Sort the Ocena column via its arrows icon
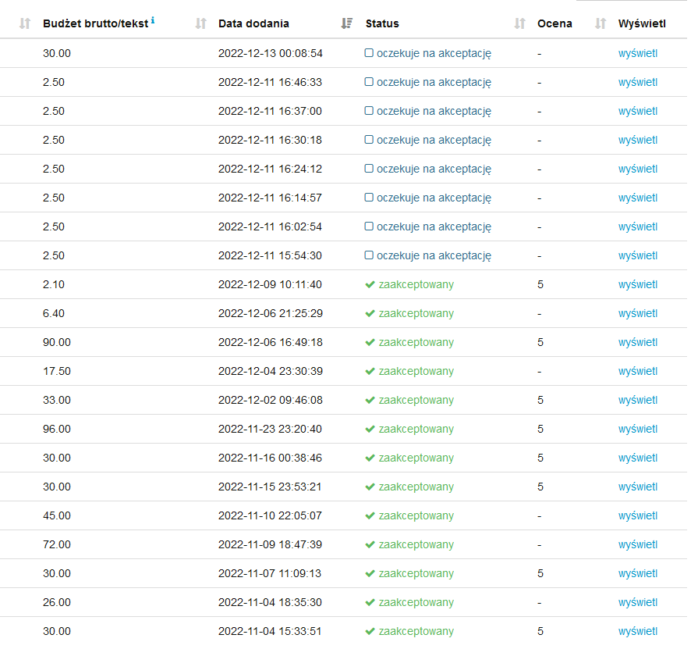Screen dimensions: 691x649 click(600, 23)
